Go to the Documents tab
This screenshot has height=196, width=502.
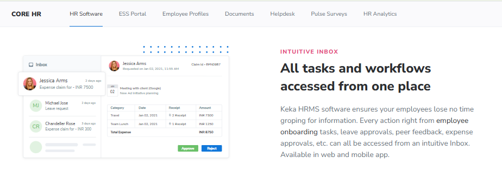pyautogui.click(x=240, y=14)
